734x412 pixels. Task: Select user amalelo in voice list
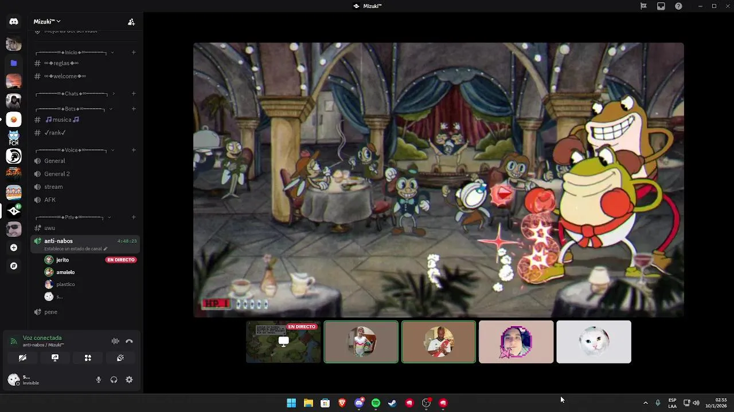(90, 272)
